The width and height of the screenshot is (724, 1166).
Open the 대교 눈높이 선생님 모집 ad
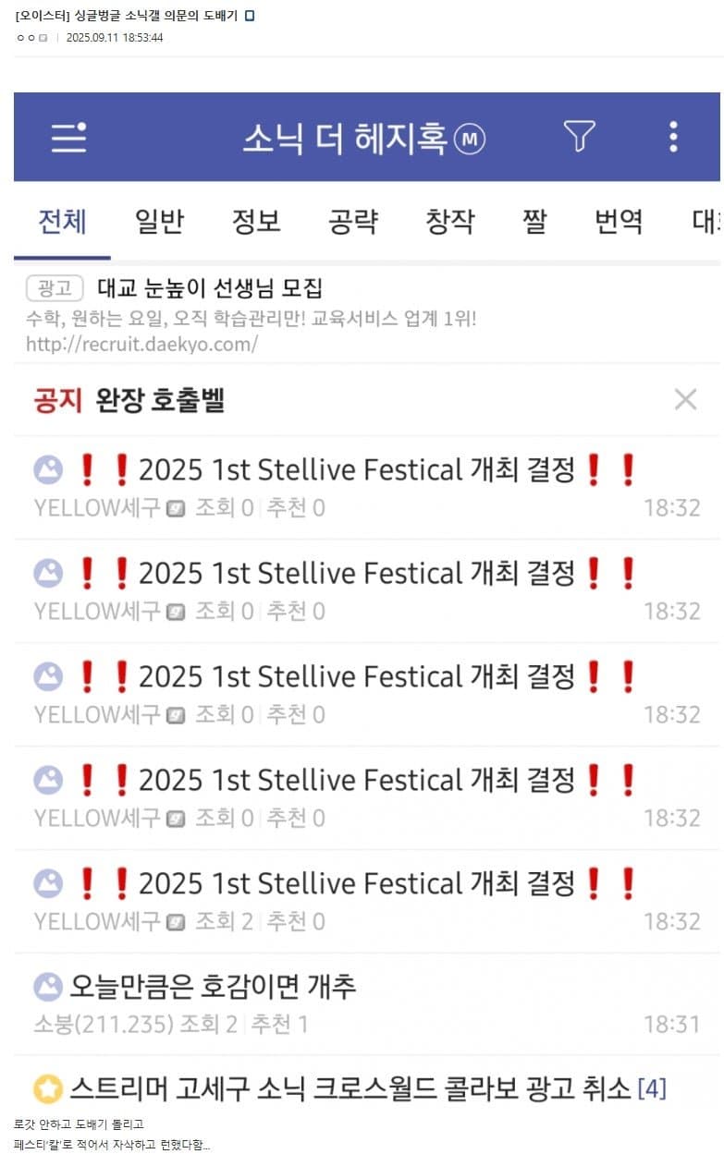click(210, 288)
